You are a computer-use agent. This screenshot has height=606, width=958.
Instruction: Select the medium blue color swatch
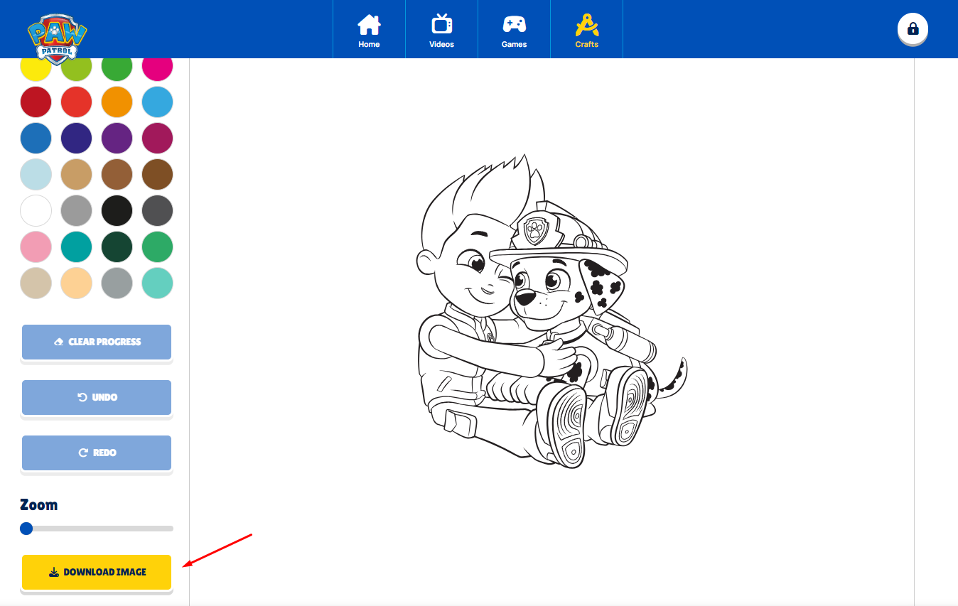[x=36, y=139]
